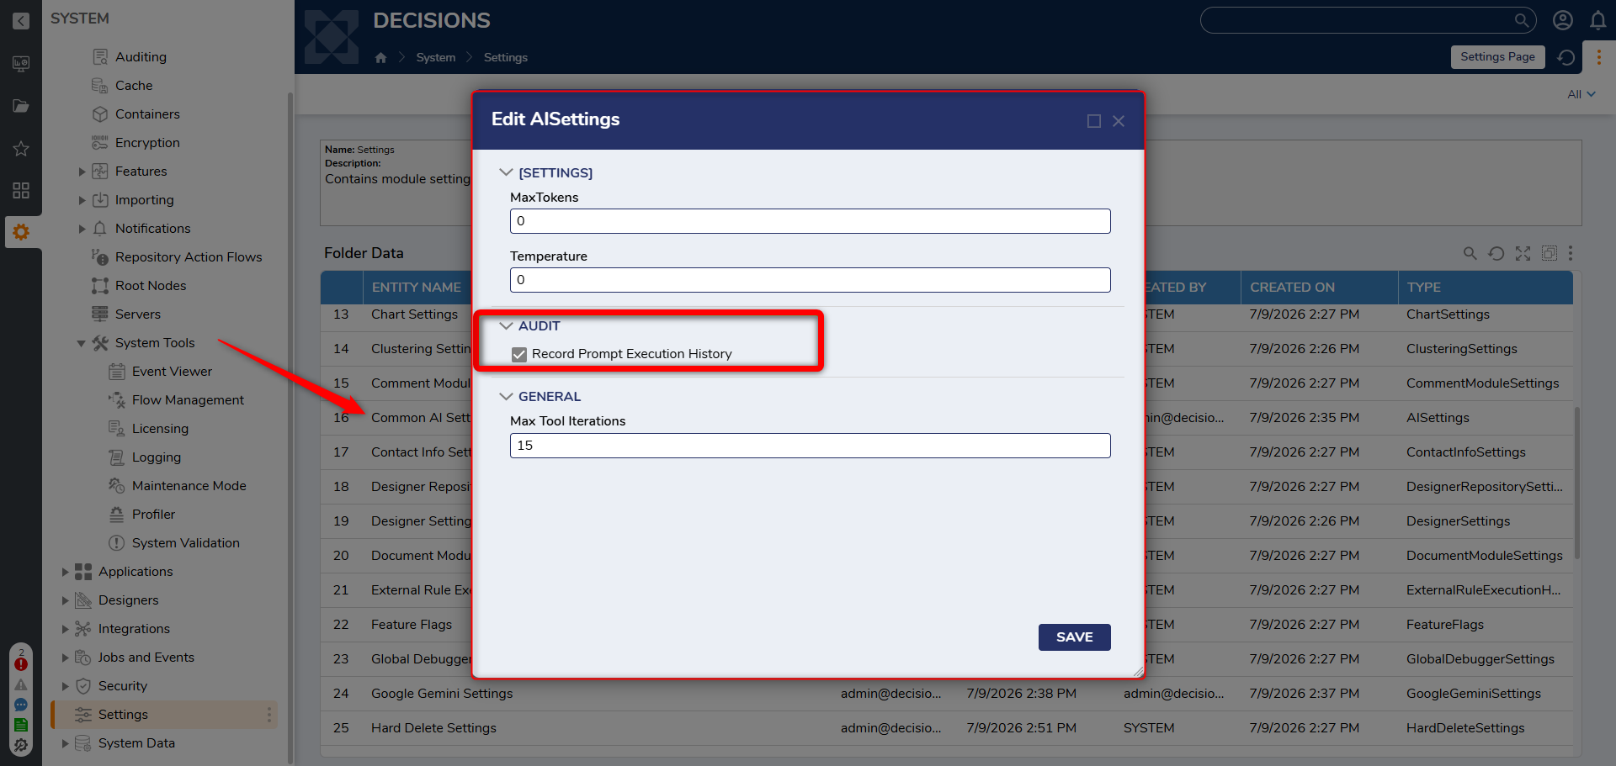This screenshot has width=1616, height=766.
Task: Click the wrench gear icon at bottom left
Action: pos(21,745)
